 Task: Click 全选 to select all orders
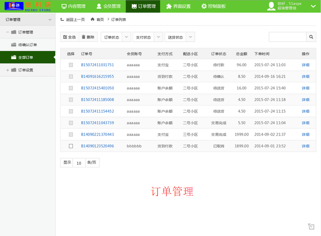(70, 37)
